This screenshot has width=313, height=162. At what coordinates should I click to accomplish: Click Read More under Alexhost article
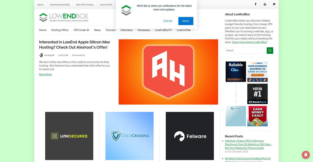[x=45, y=74]
